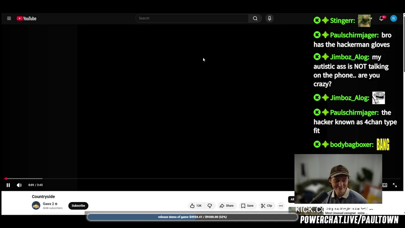Pause the video playback

click(8, 185)
